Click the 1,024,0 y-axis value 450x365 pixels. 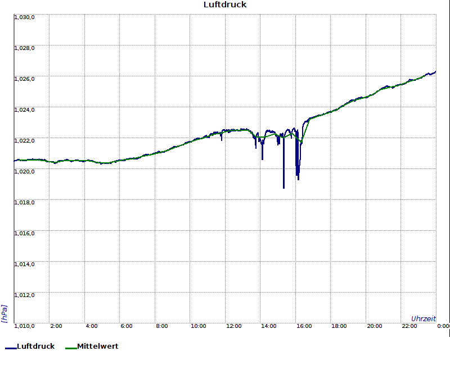coord(24,110)
